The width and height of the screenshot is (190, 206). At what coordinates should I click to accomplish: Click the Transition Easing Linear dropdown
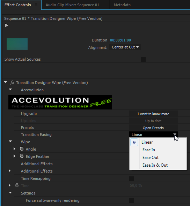click(154, 135)
